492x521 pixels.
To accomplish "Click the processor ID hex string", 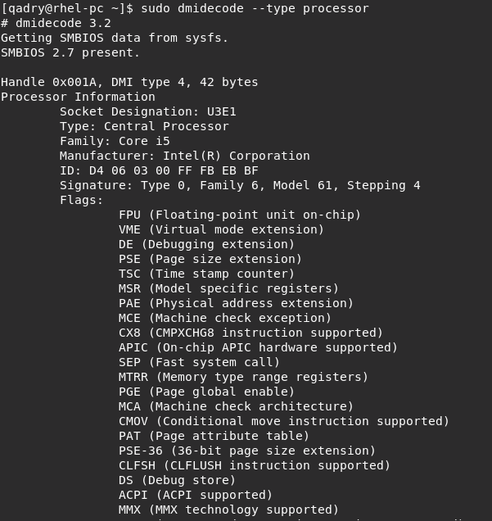I will tap(174, 170).
